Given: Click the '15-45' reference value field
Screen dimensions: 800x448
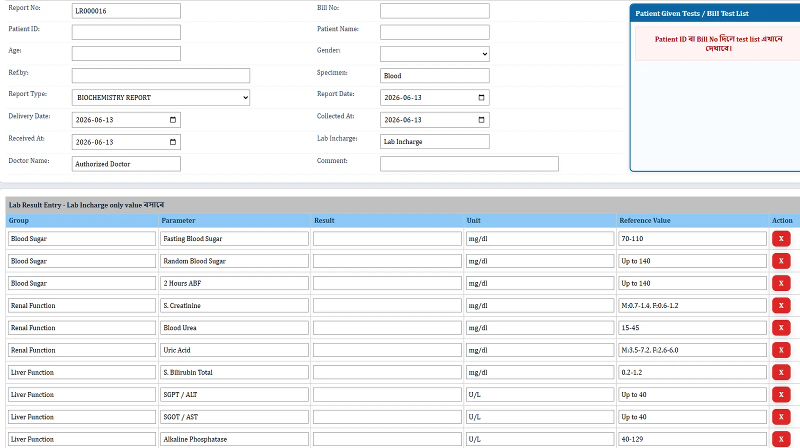Looking at the screenshot, I should tap(692, 327).
